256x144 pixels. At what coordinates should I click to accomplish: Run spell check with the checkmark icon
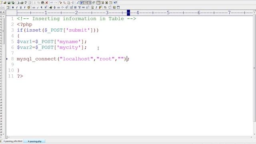click(26, 3)
